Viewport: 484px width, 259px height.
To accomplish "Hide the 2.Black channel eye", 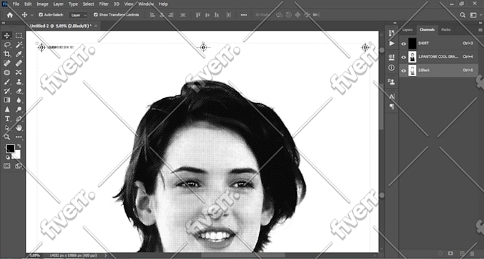I will pyautogui.click(x=404, y=70).
